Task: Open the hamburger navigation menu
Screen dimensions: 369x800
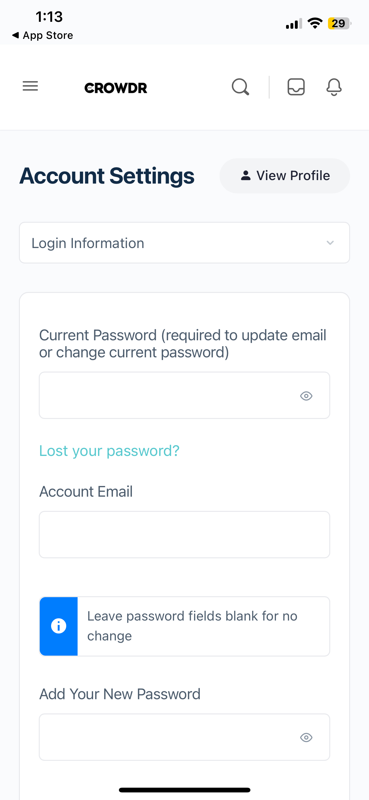Action: click(30, 86)
